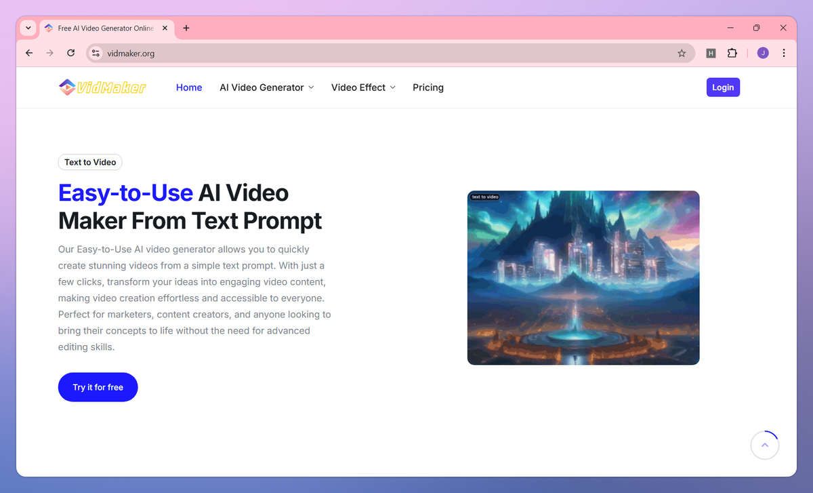813x493 pixels.
Task: Select the Home menu item
Action: pyautogui.click(x=188, y=87)
